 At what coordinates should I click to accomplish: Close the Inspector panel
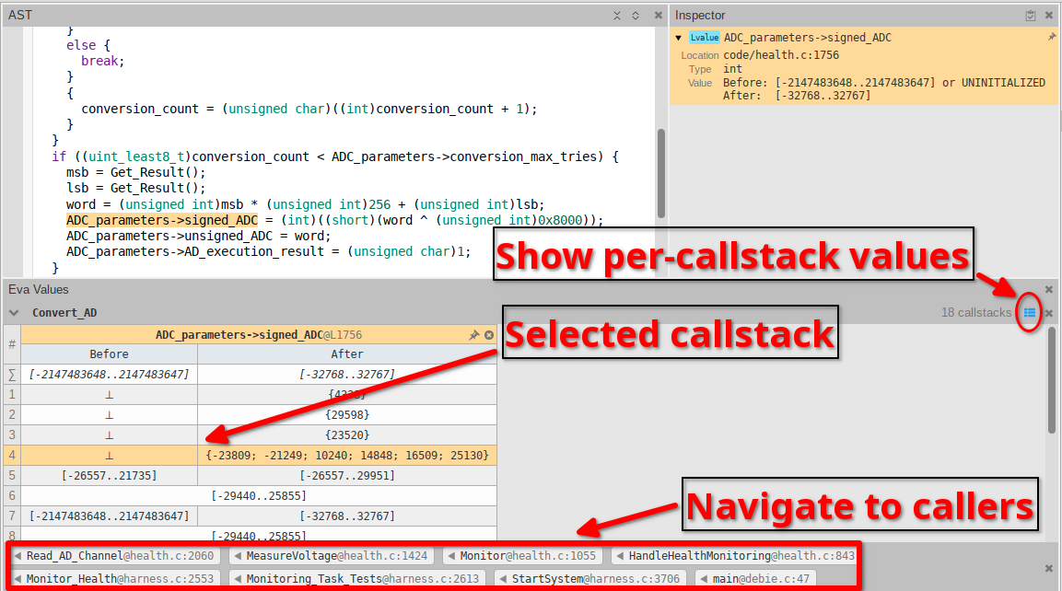[1049, 16]
